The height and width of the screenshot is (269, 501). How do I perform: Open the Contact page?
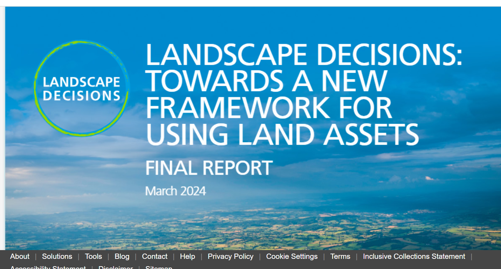tap(155, 256)
